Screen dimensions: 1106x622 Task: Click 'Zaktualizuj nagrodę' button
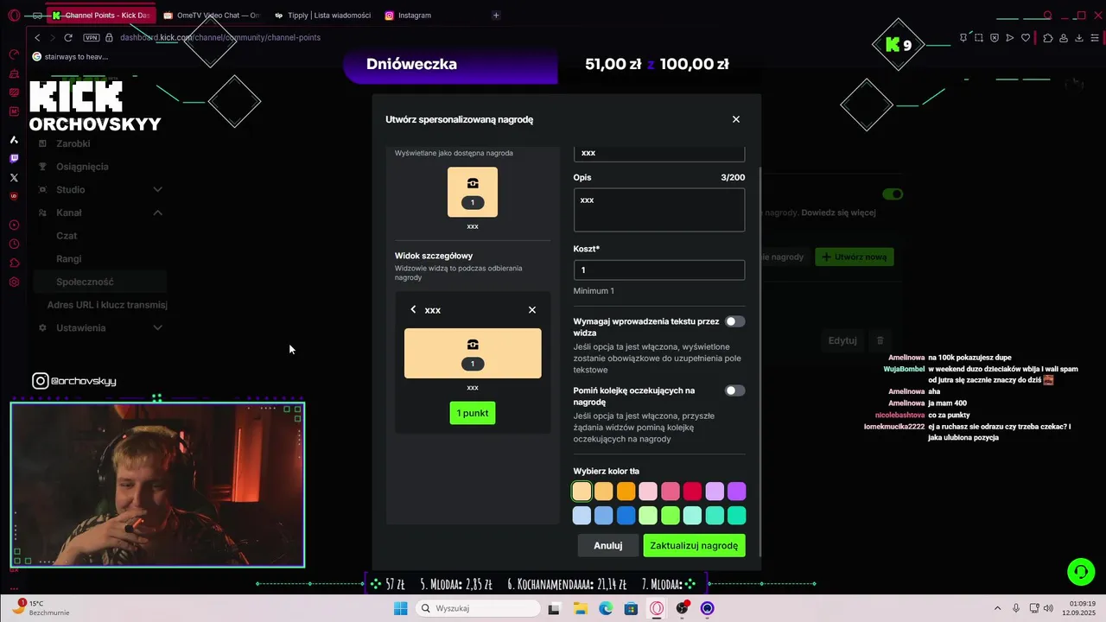[x=694, y=545]
